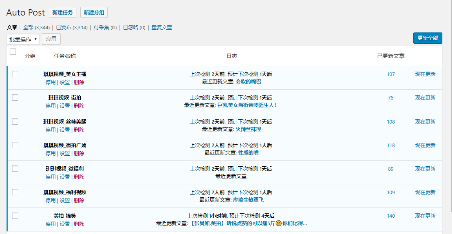Viewport: 452px width, 234px height.
Task: Open the article link 性感的嘴
Action: (248, 153)
